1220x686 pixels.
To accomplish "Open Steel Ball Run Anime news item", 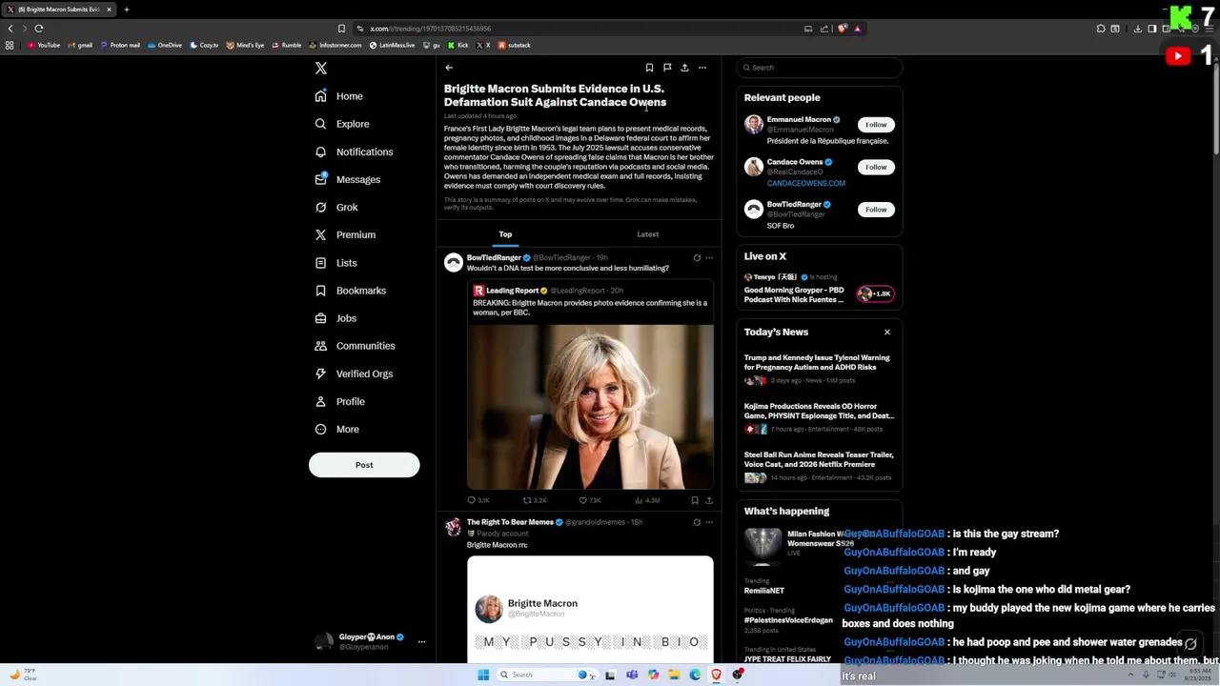I will 819,468.
